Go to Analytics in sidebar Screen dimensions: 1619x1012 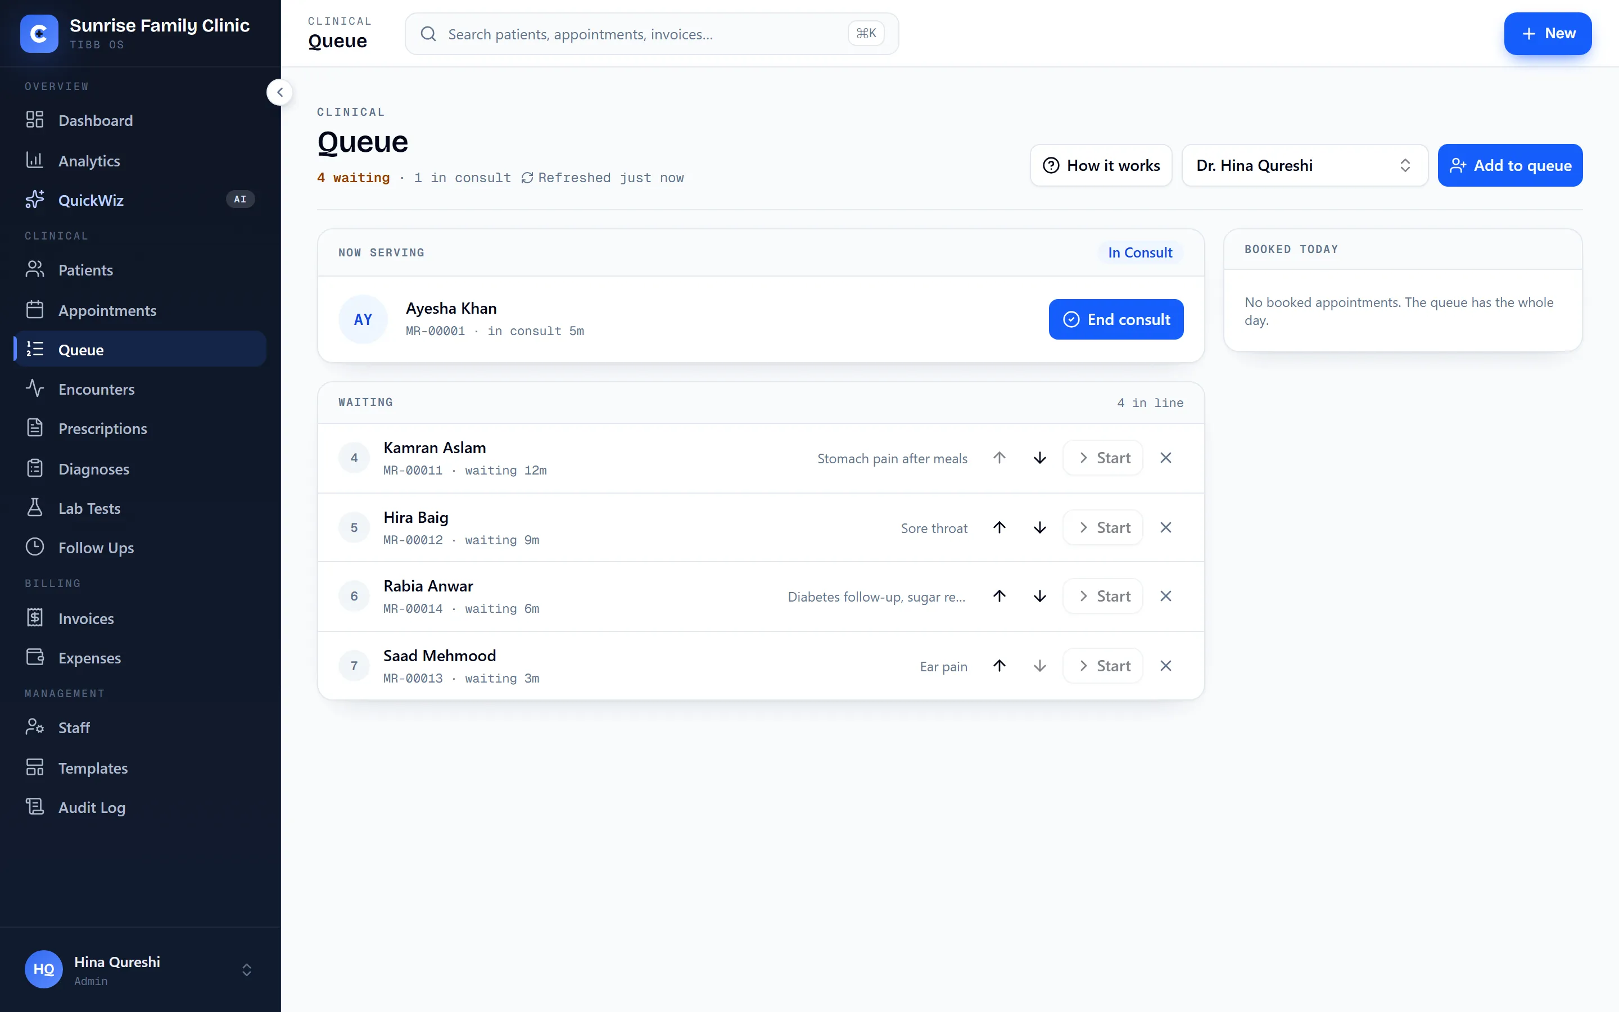click(x=140, y=161)
